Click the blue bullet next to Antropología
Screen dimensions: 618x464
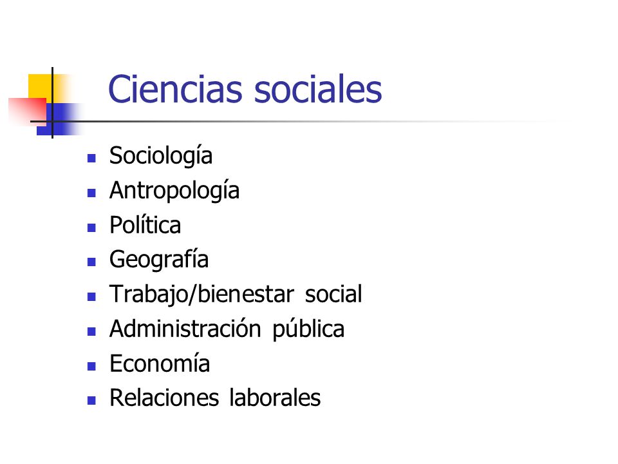pos(91,193)
